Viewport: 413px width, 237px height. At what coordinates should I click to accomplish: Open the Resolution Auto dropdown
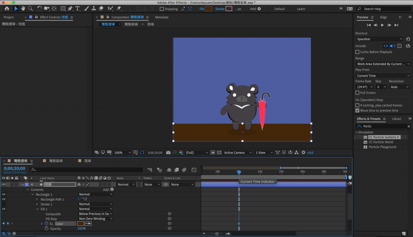coord(399,87)
